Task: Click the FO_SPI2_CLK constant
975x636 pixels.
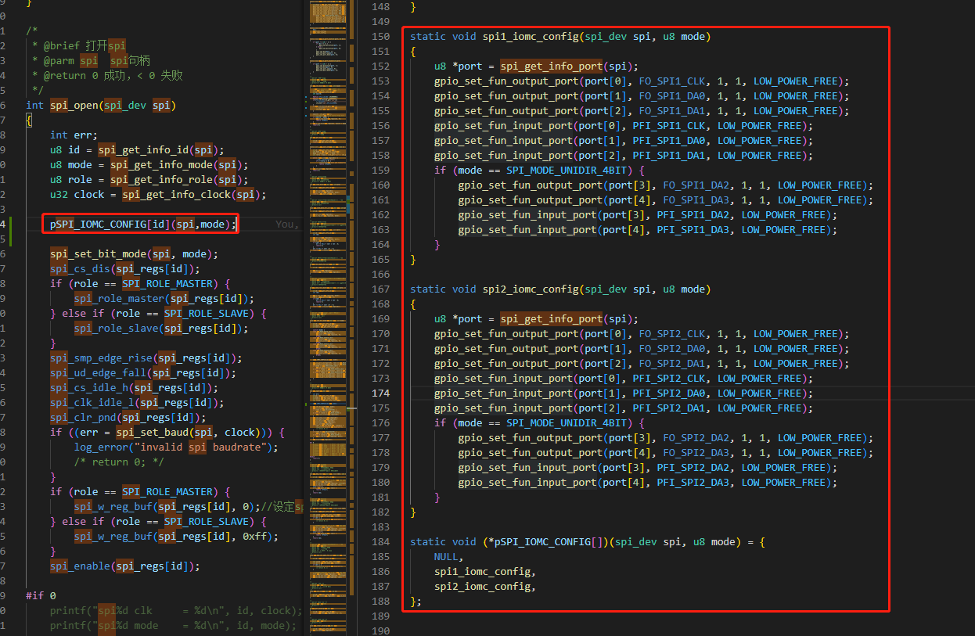Action: point(672,333)
